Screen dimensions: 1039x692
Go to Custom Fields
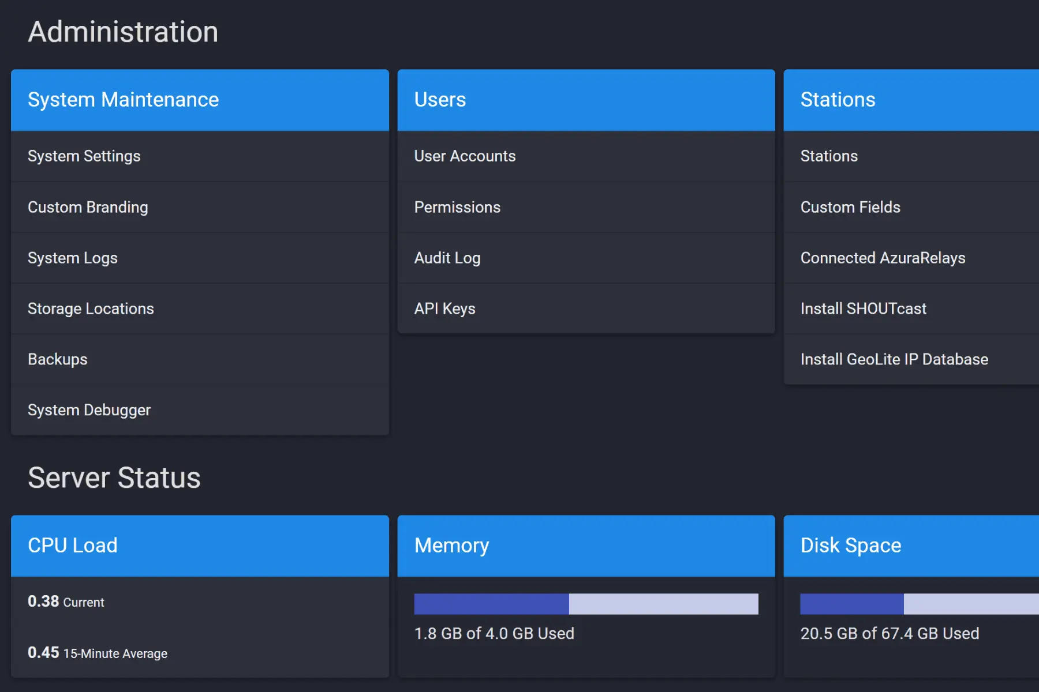850,207
